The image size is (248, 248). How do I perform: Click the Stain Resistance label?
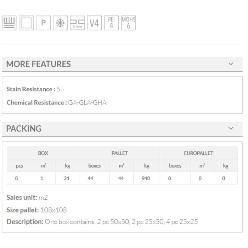[x=30, y=89]
